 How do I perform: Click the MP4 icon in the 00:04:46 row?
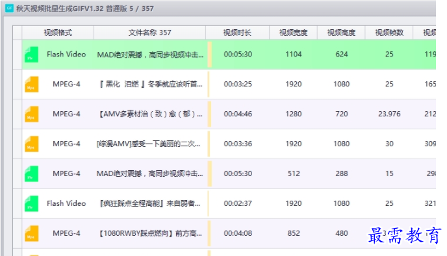[31, 114]
